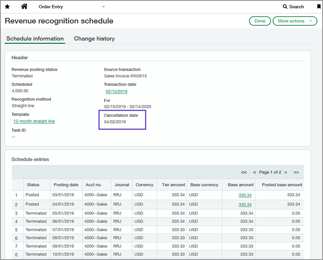Go to previous page of entries
The height and width of the screenshot is (260, 323).
click(x=254, y=172)
